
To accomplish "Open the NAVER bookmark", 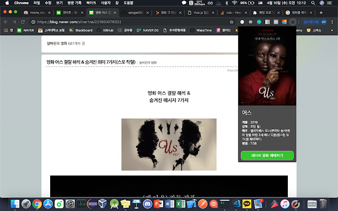I will 25,31.
